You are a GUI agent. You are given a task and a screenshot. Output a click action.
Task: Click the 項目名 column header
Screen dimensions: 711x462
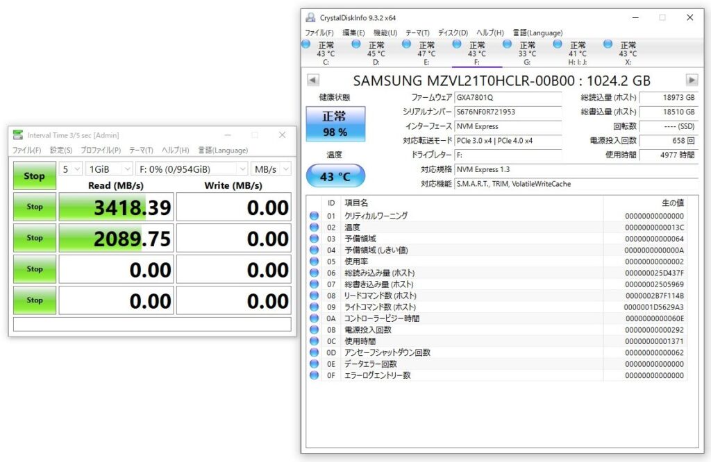coord(356,203)
